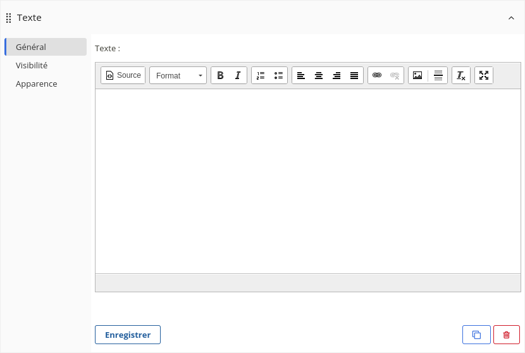Collapse the Texte panel with the chevron
Viewport: 525px width, 353px height.
[511, 18]
